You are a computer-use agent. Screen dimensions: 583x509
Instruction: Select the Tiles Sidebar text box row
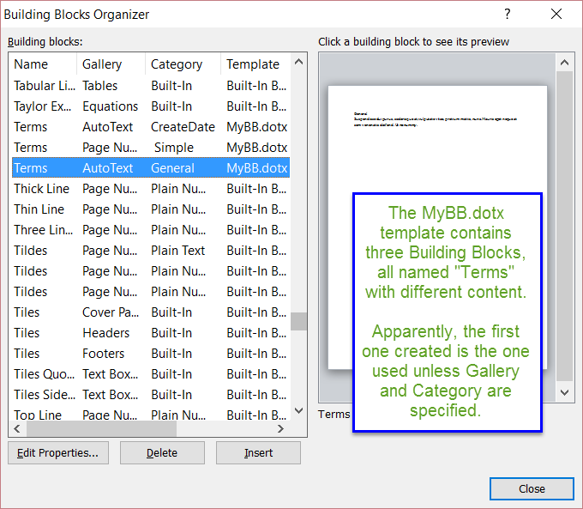coord(151,395)
